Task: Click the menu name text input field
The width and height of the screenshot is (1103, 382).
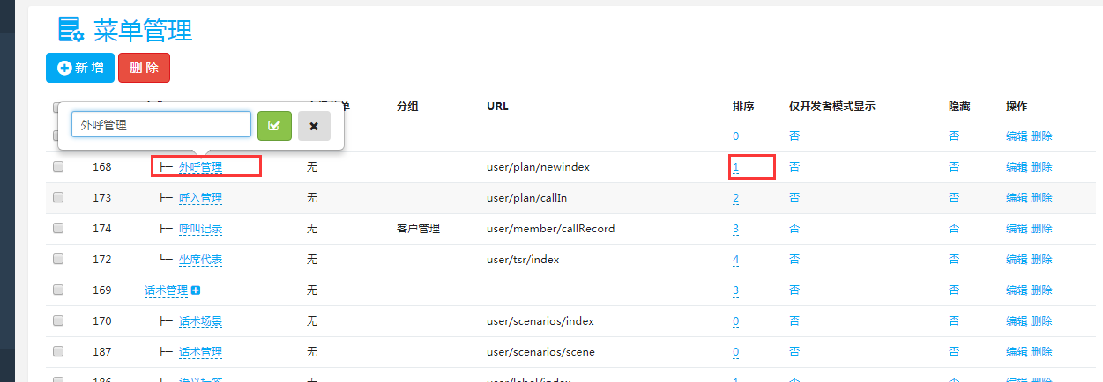Action: click(x=161, y=125)
